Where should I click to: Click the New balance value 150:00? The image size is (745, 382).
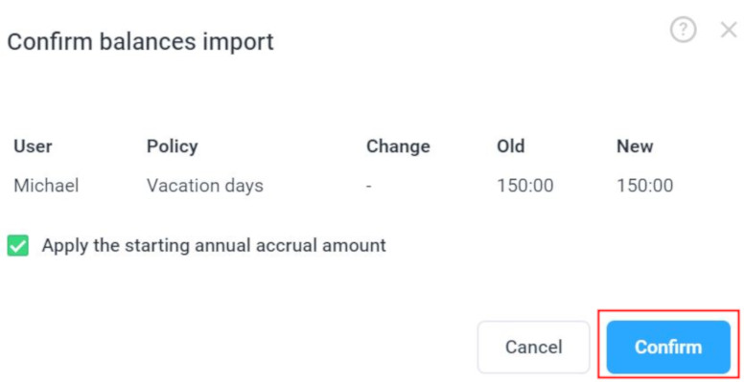click(644, 185)
